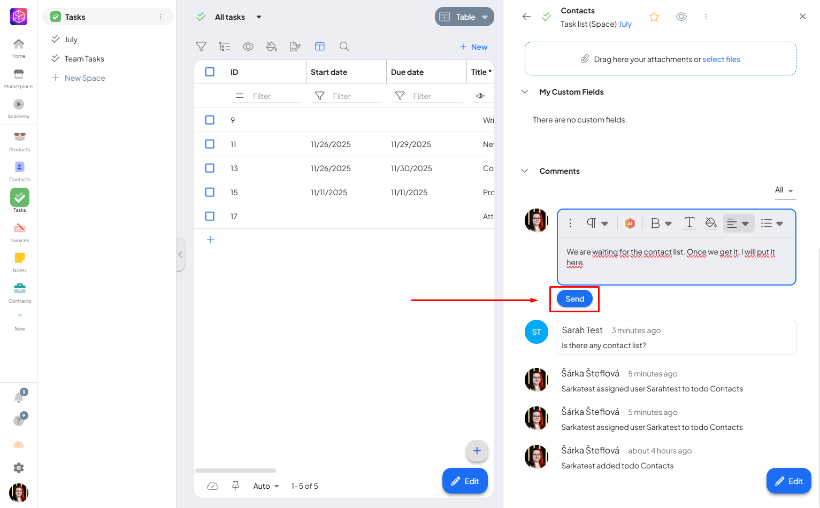Open Invoices from the left sidebar

pyautogui.click(x=20, y=233)
